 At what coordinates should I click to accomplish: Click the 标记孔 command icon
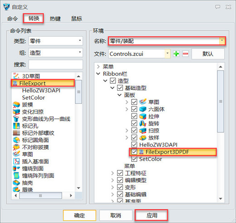[x=16, y=126]
